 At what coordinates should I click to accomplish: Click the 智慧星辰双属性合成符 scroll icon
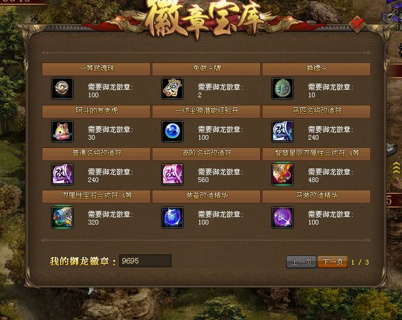click(283, 174)
